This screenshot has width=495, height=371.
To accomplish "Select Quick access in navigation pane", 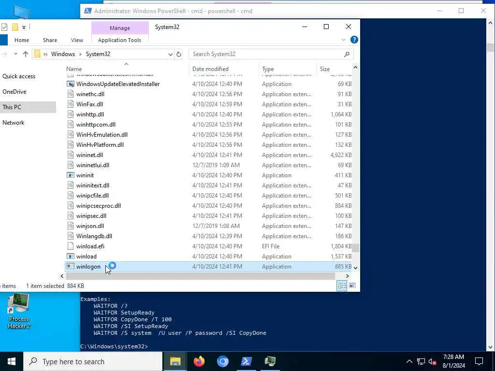I will [x=19, y=76].
